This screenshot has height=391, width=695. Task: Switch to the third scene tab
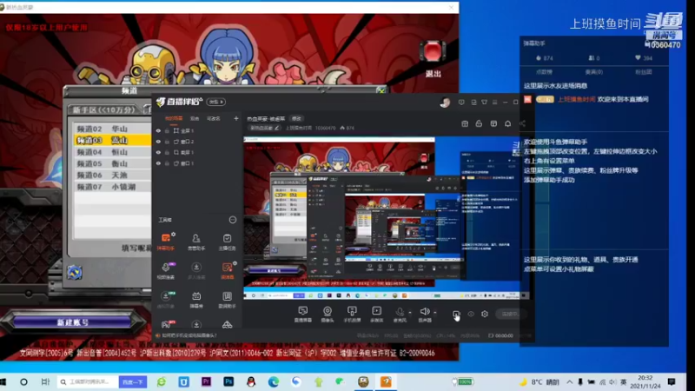(213, 118)
